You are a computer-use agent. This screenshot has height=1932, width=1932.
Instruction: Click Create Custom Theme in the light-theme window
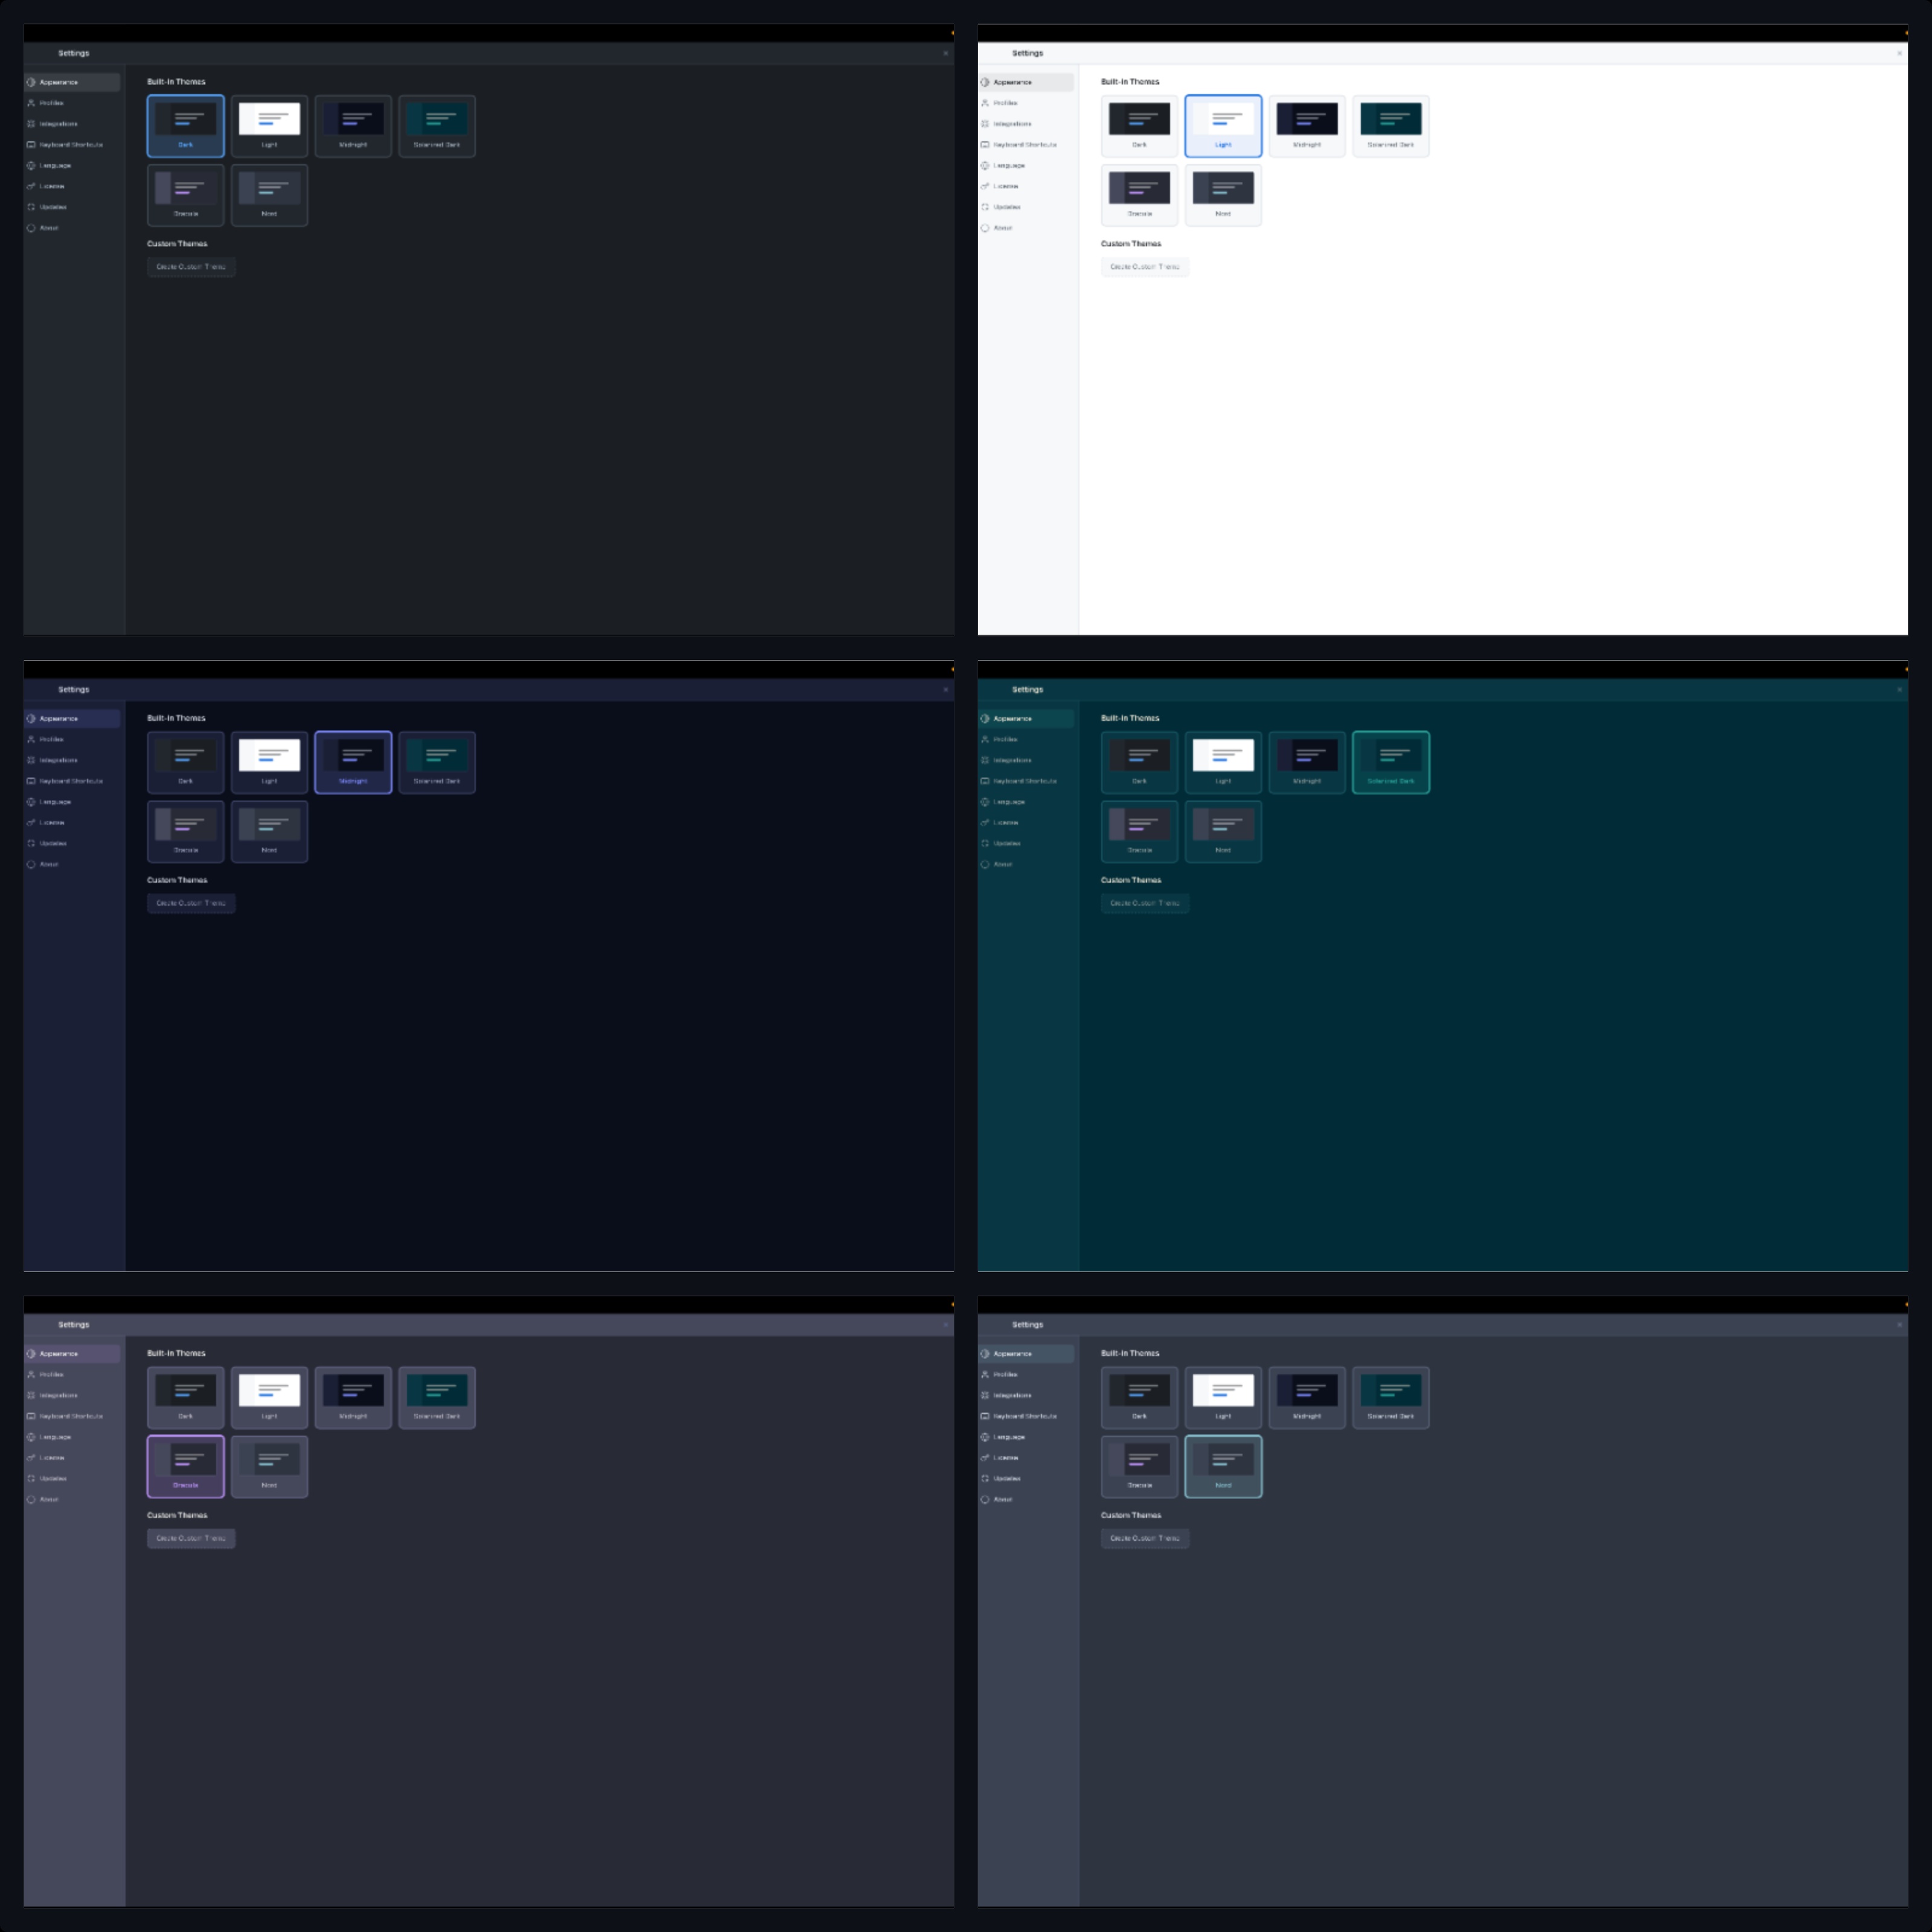point(1145,267)
